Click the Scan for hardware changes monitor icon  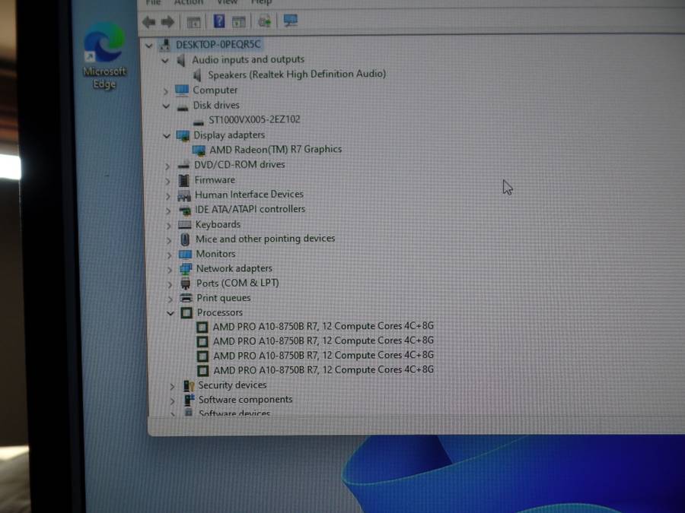coord(289,21)
